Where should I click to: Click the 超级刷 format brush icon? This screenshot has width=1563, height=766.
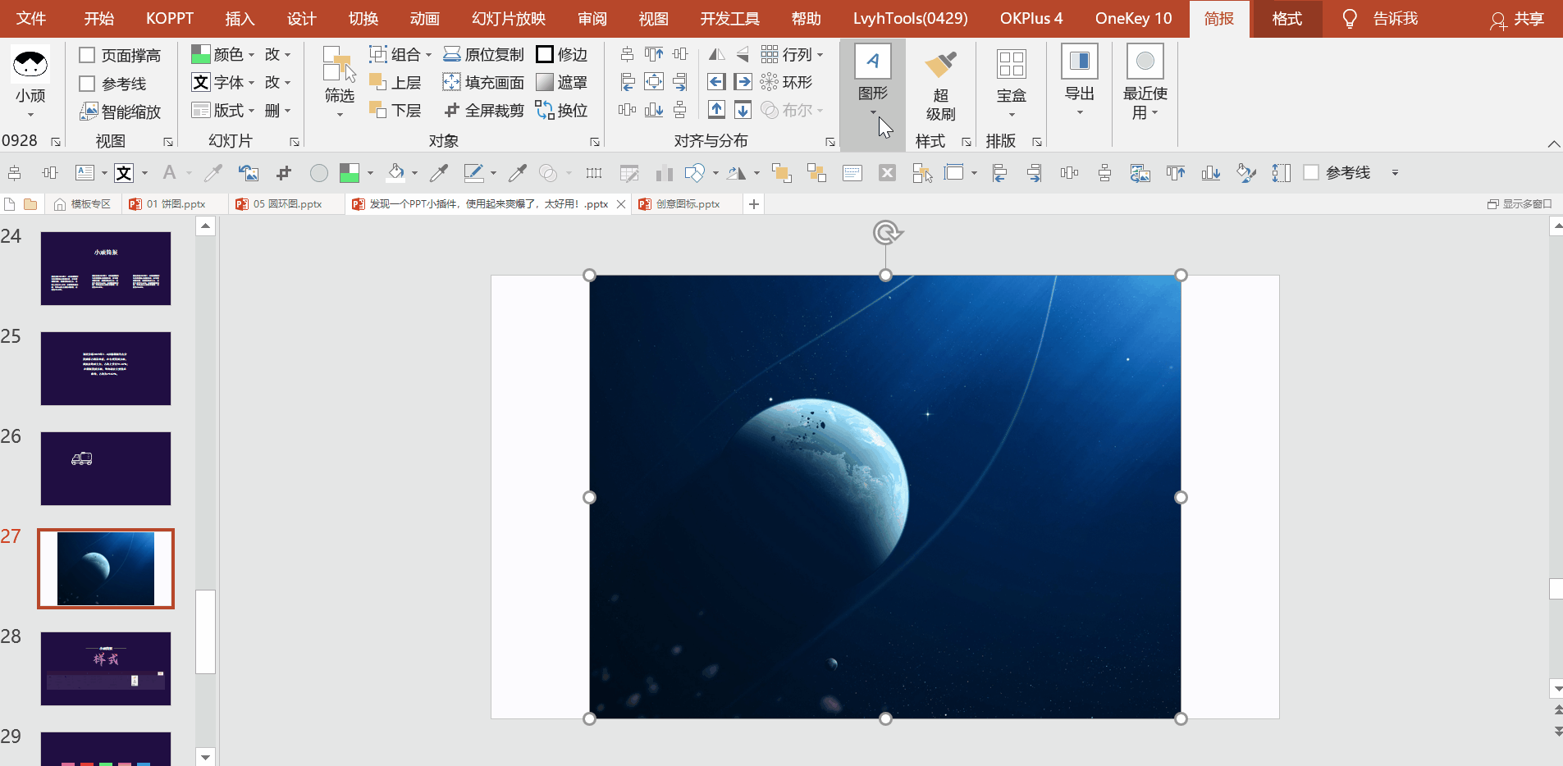940,66
